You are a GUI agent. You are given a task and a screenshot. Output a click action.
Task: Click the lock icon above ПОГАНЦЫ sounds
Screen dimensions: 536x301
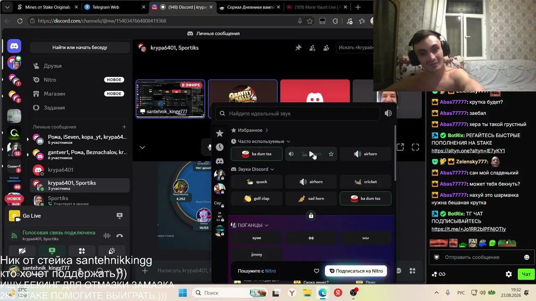(311, 216)
